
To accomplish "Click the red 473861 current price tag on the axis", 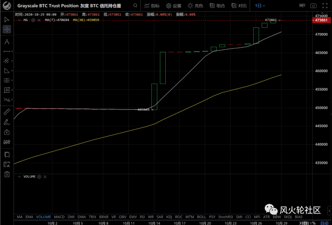I will click(x=321, y=20).
